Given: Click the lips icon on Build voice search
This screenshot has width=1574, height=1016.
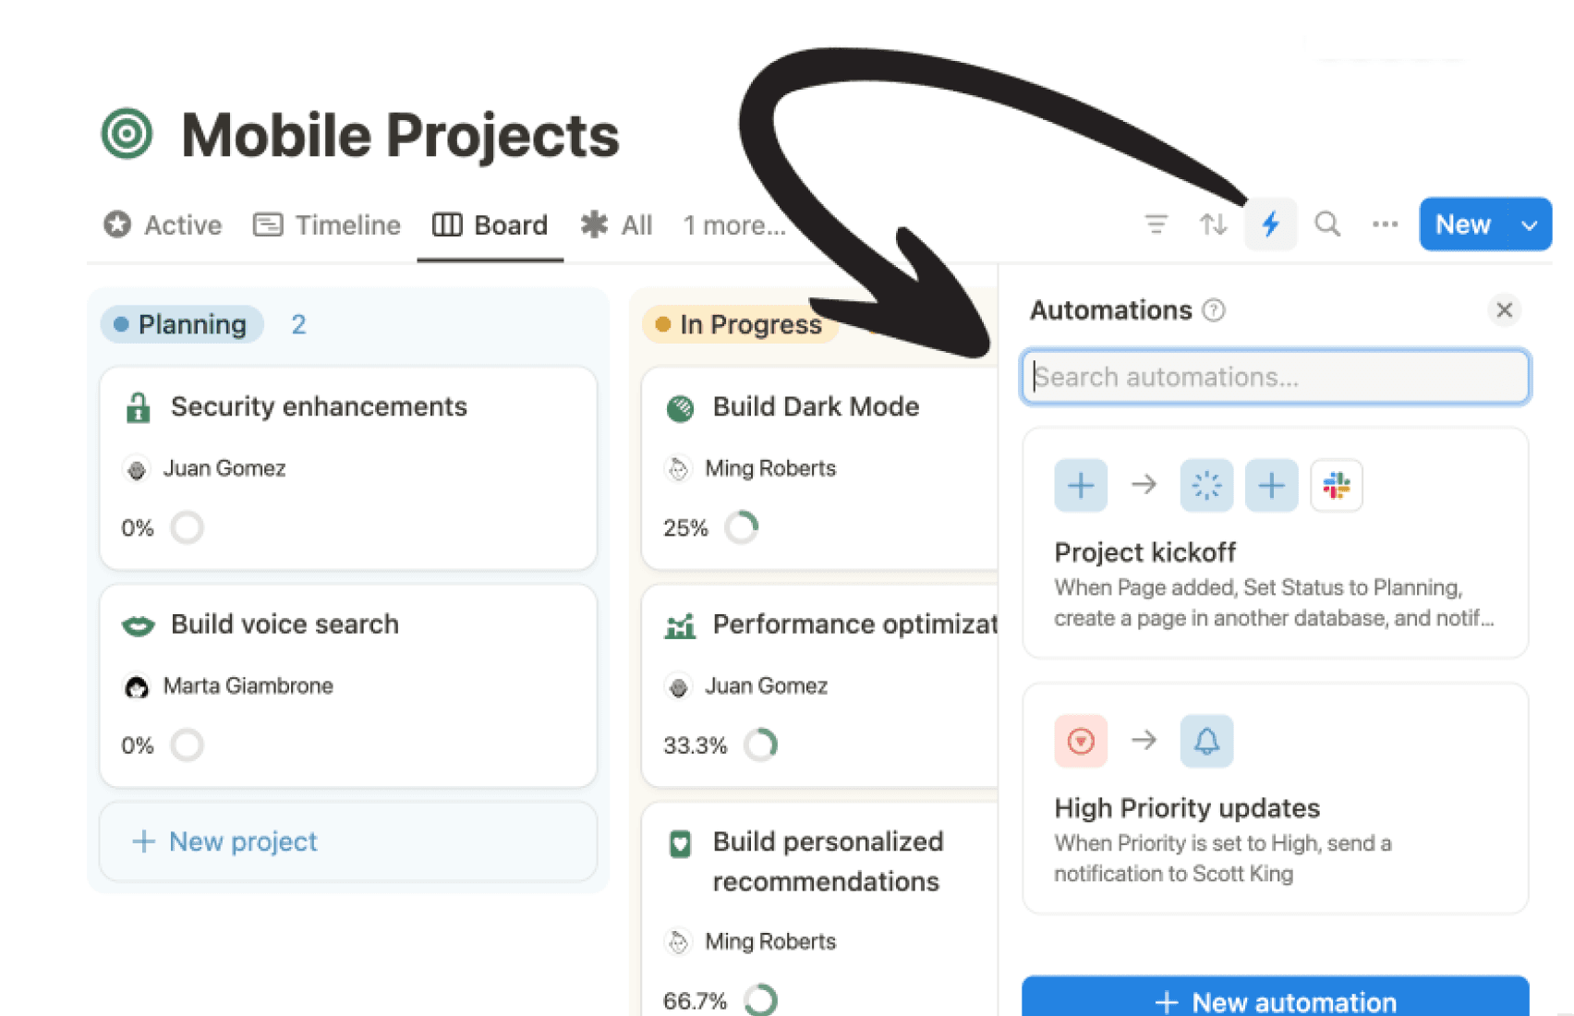Looking at the screenshot, I should point(138,624).
